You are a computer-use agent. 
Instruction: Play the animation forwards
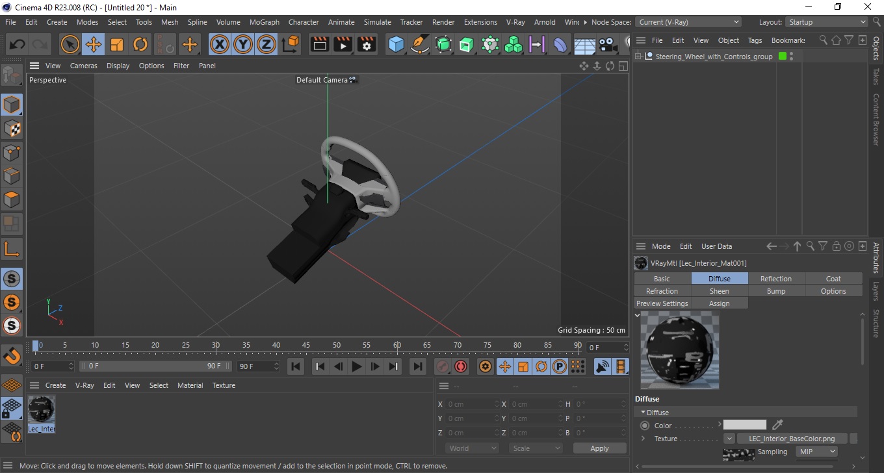pyautogui.click(x=356, y=366)
